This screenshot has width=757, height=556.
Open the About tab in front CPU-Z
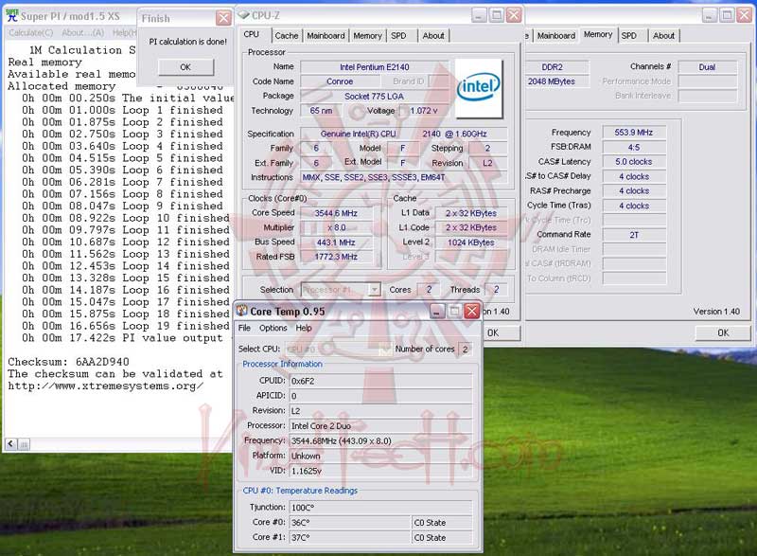(433, 36)
